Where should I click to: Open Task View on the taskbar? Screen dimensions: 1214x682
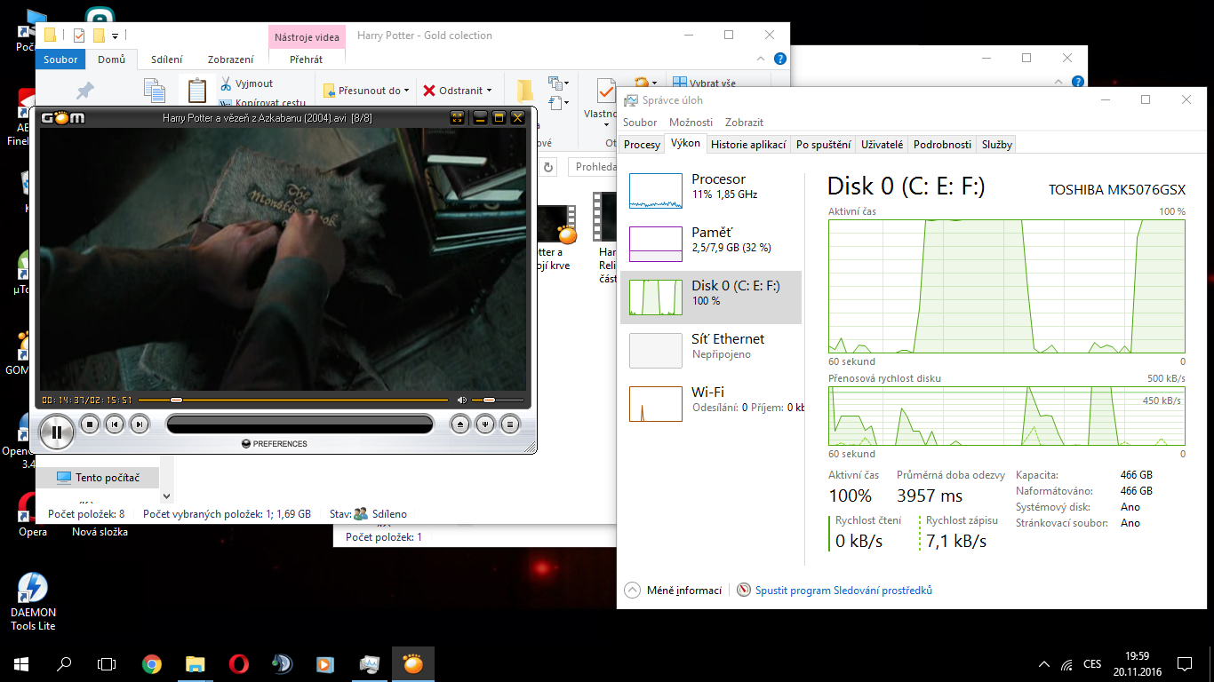(x=107, y=663)
